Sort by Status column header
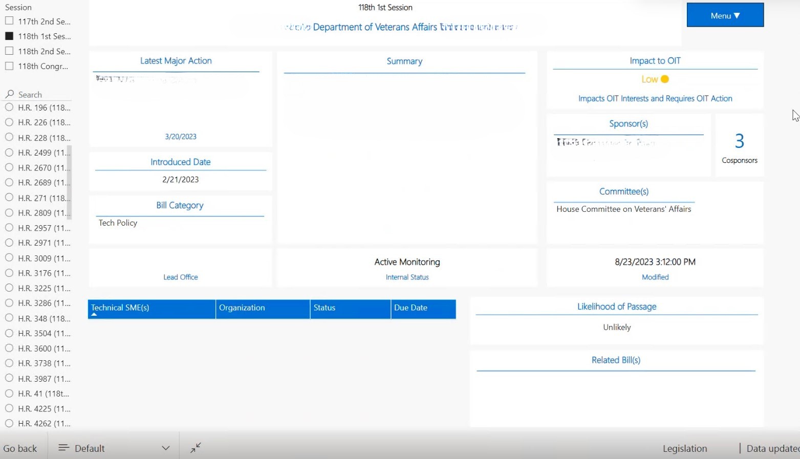 [x=351, y=309]
